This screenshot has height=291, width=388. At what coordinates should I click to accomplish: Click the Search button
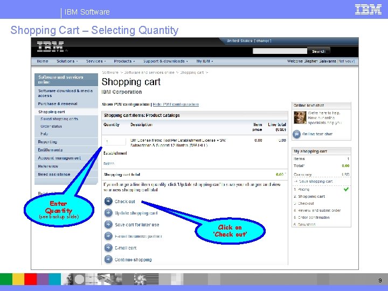pos(318,51)
